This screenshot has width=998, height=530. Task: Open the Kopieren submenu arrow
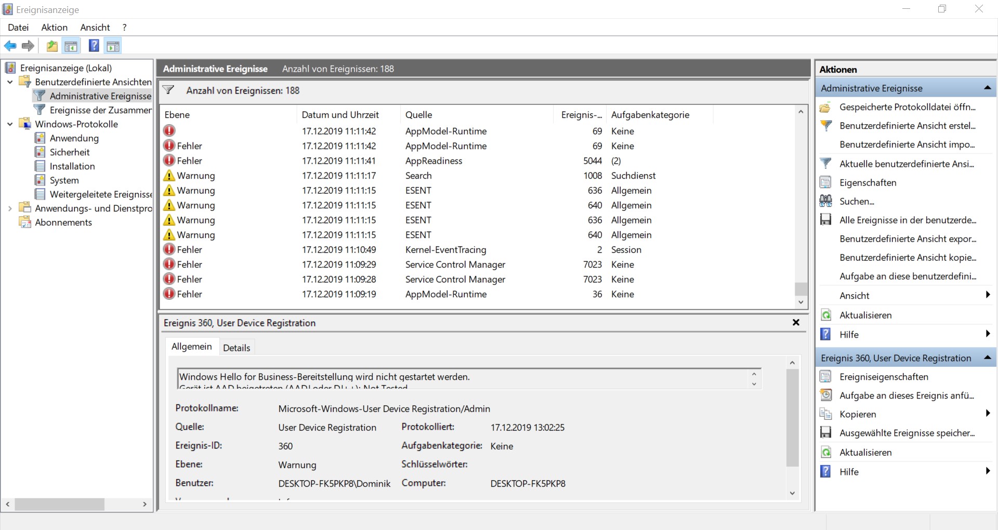988,414
